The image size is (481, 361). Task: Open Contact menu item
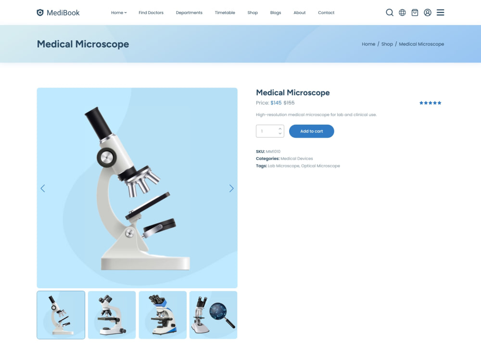(326, 13)
